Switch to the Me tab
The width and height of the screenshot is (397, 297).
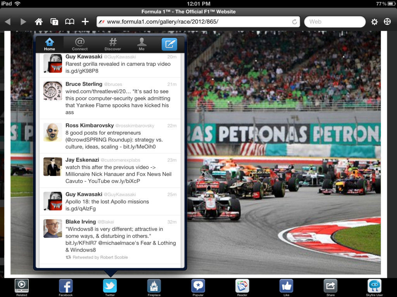point(142,44)
